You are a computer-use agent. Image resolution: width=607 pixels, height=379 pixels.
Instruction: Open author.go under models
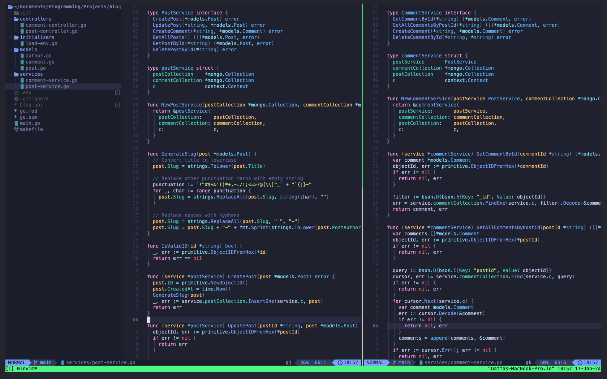click(38, 56)
